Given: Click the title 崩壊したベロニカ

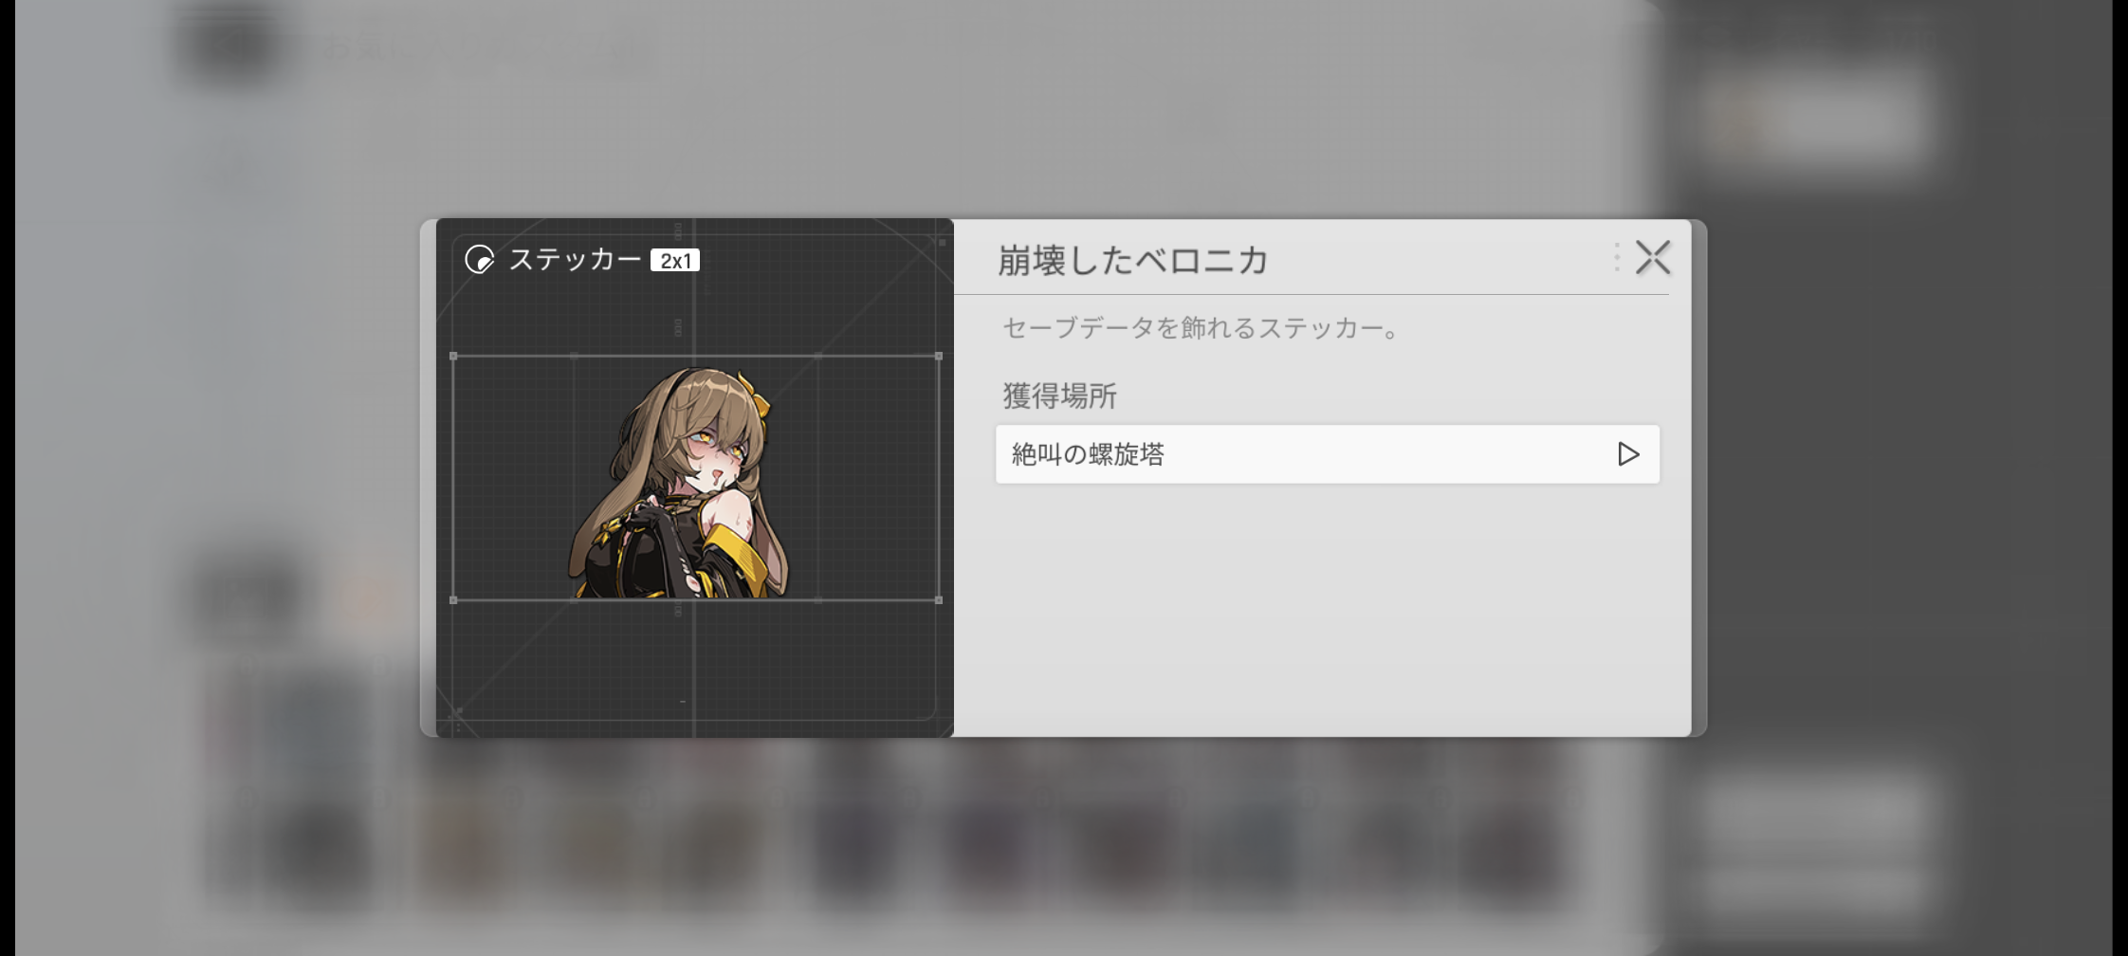Looking at the screenshot, I should (x=1132, y=260).
